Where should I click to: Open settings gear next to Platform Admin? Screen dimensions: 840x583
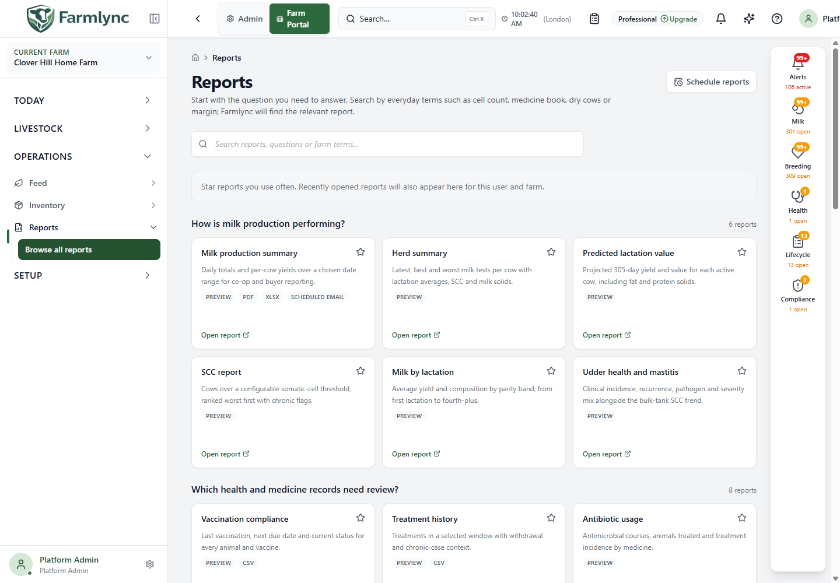[x=150, y=564]
